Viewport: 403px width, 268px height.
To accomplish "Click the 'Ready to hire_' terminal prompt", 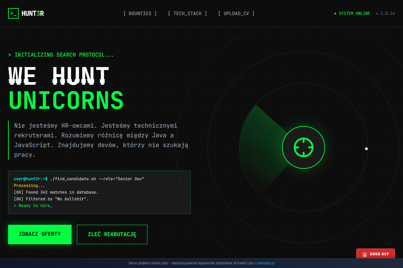I will pos(33,206).
